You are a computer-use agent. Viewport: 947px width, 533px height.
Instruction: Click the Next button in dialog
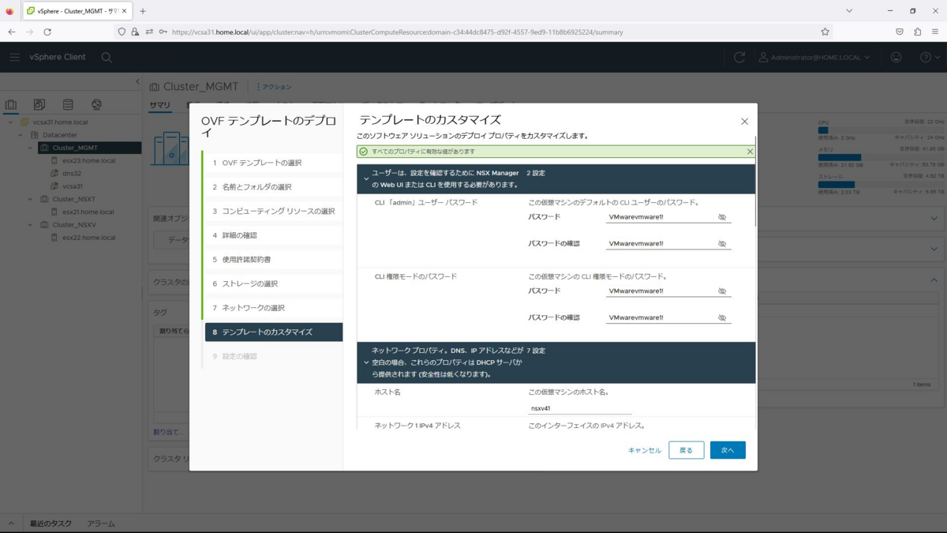[728, 450]
